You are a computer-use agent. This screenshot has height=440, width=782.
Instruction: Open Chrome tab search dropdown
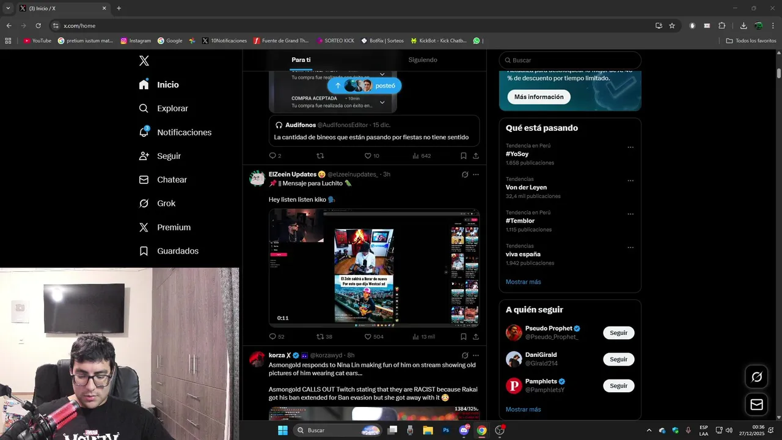click(x=8, y=9)
